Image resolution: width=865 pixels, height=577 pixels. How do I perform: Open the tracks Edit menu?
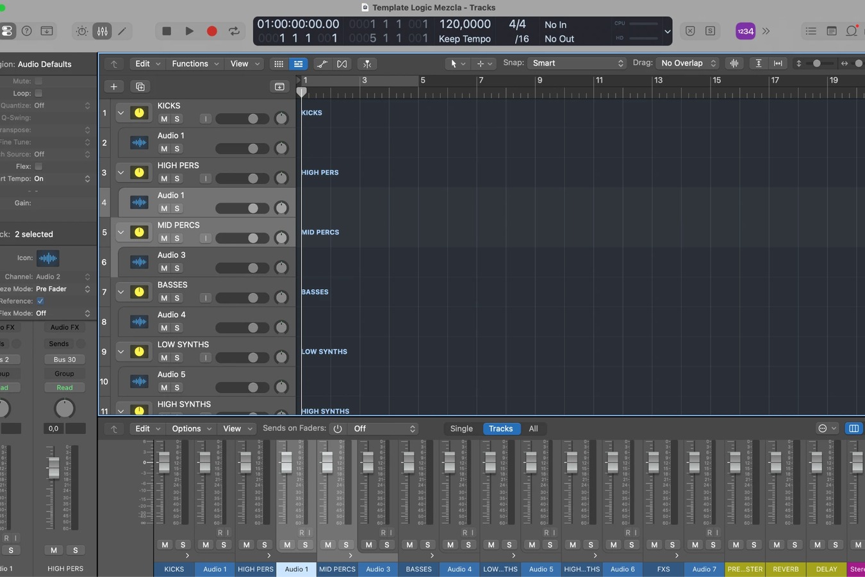(x=148, y=63)
